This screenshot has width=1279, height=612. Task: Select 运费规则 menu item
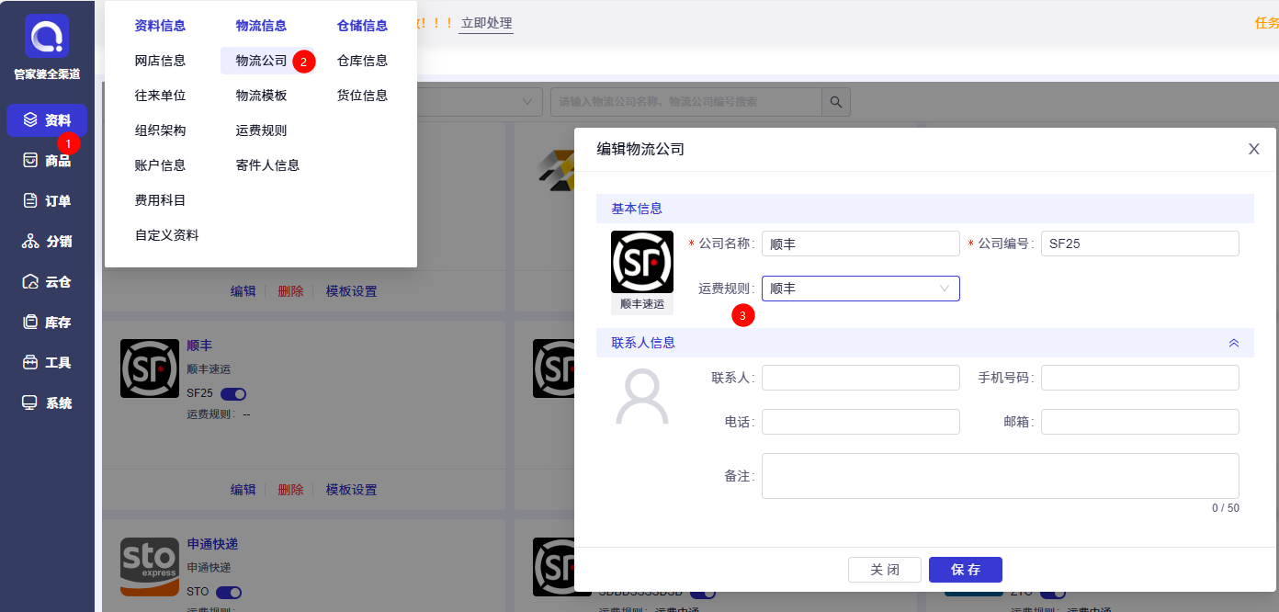pos(261,130)
